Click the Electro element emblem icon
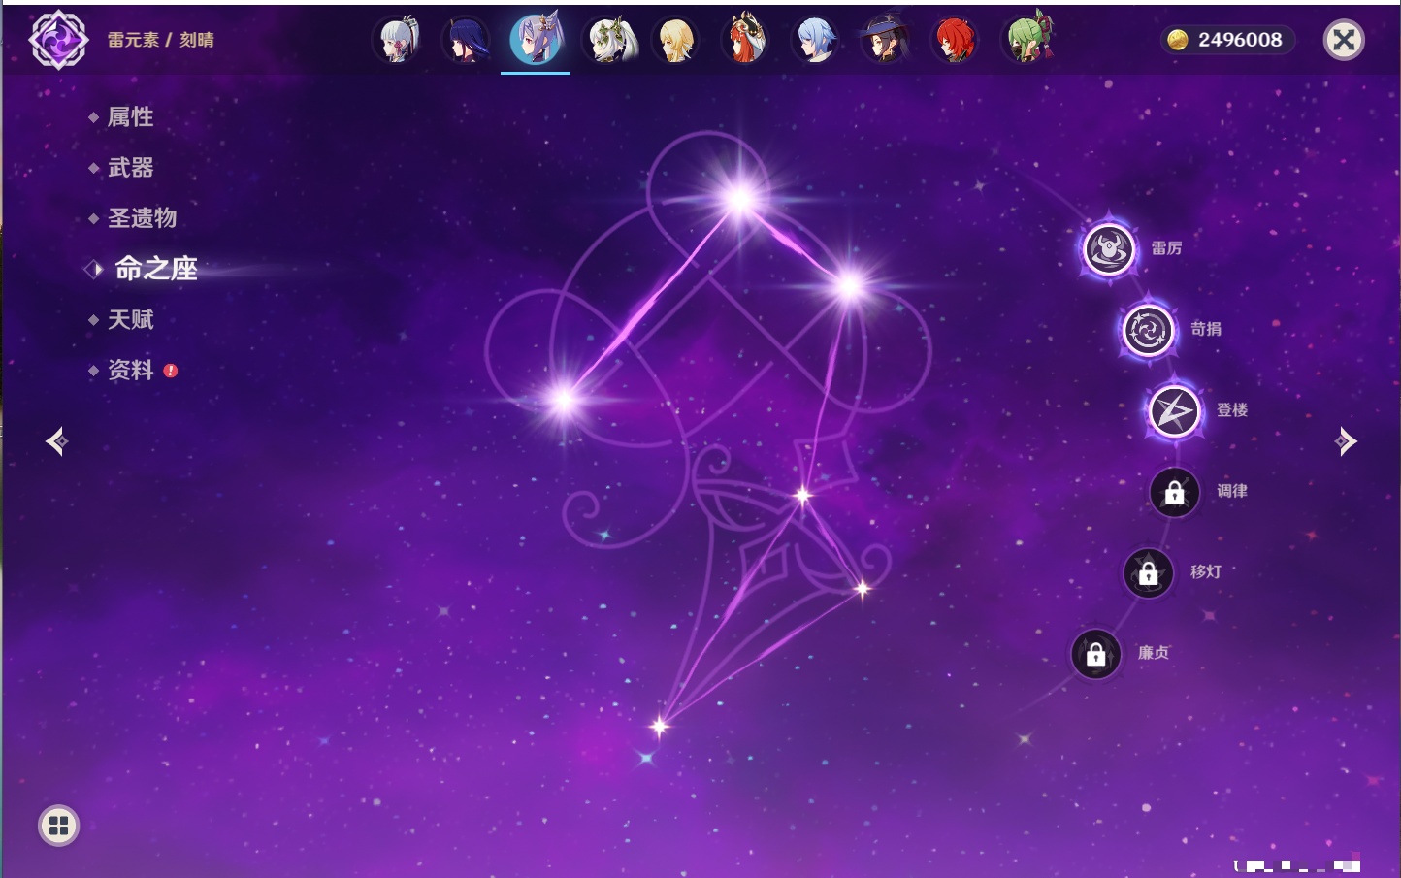Viewport: 1401px width, 878px height. pyautogui.click(x=58, y=40)
